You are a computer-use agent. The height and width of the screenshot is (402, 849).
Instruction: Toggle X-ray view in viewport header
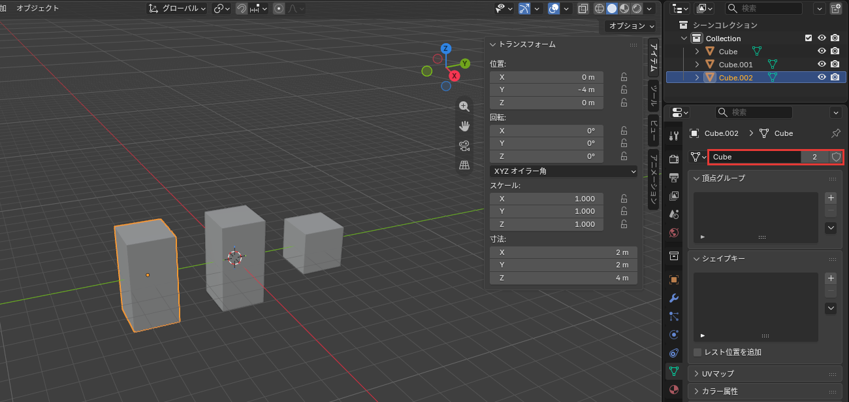(583, 8)
